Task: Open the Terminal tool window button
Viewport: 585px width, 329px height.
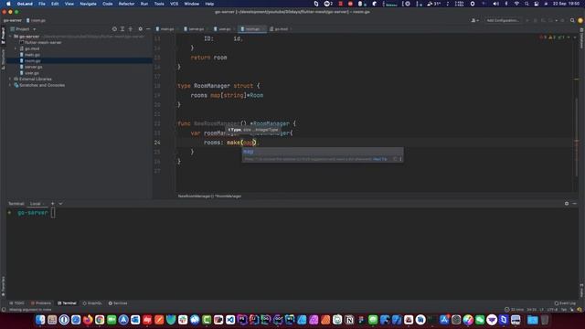Action: (67, 303)
